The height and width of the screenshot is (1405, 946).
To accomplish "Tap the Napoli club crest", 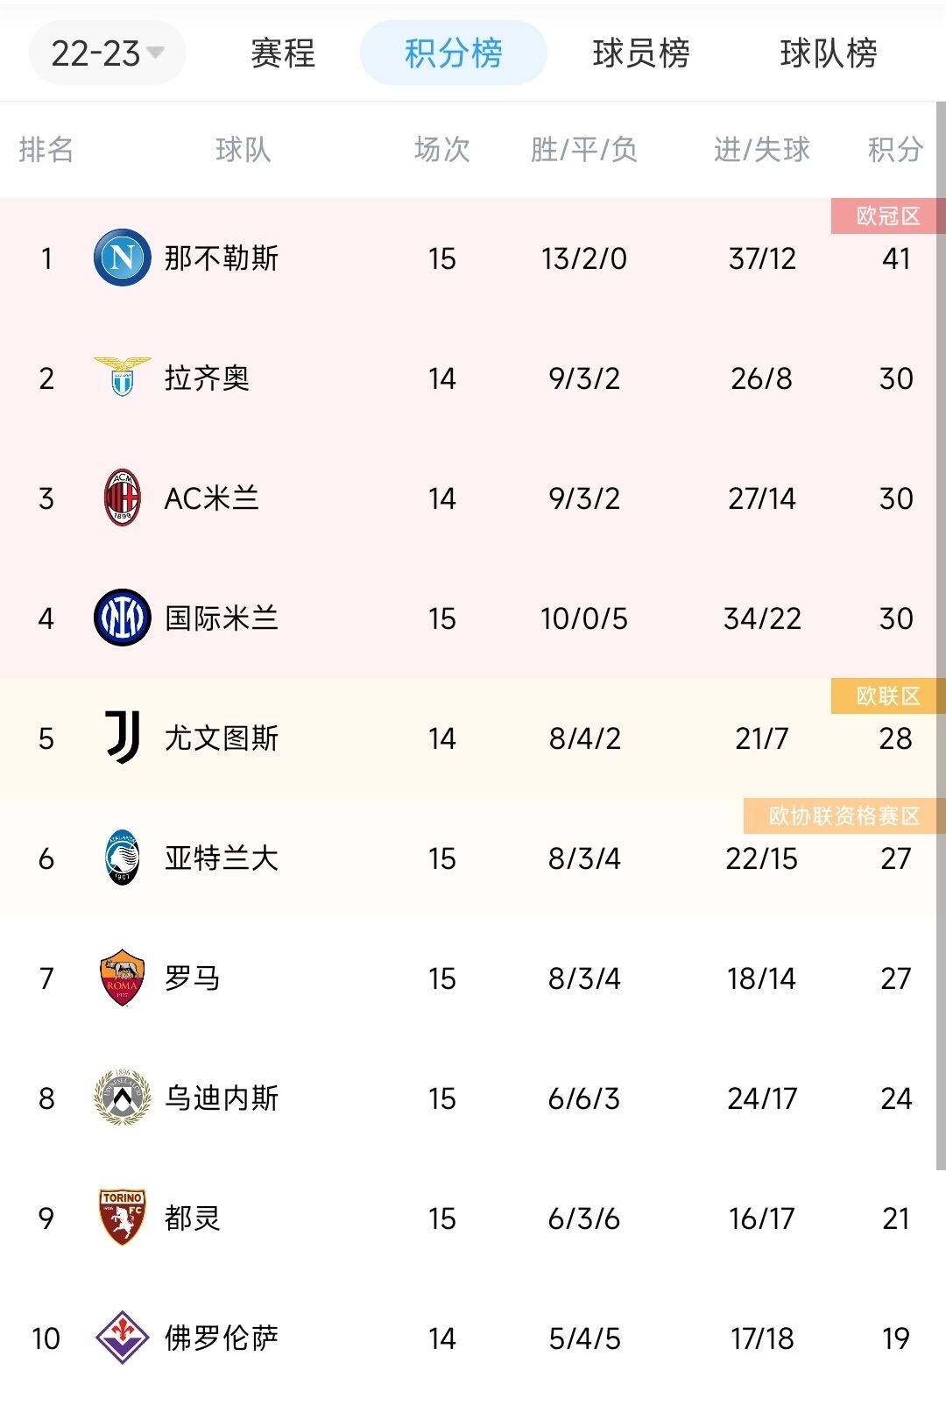I will [x=123, y=258].
